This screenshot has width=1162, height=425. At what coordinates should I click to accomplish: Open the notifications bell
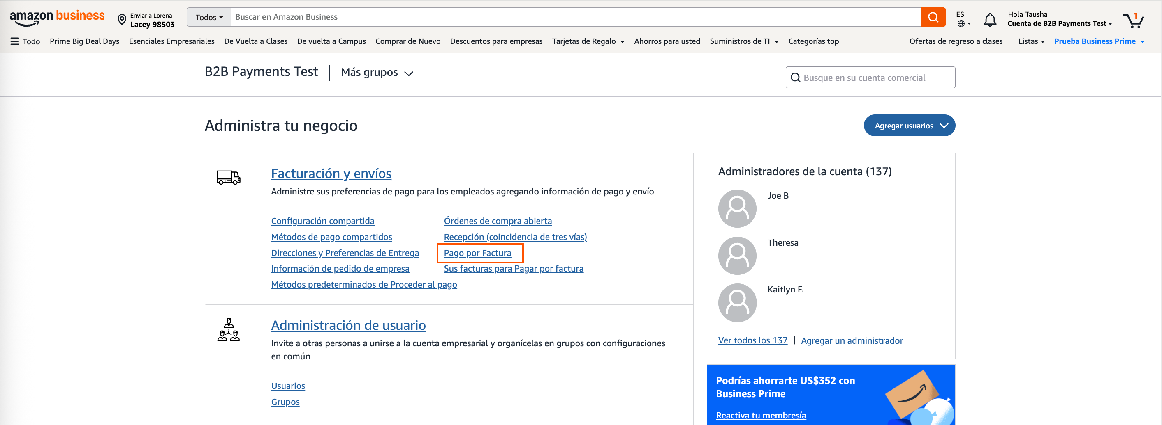(991, 18)
